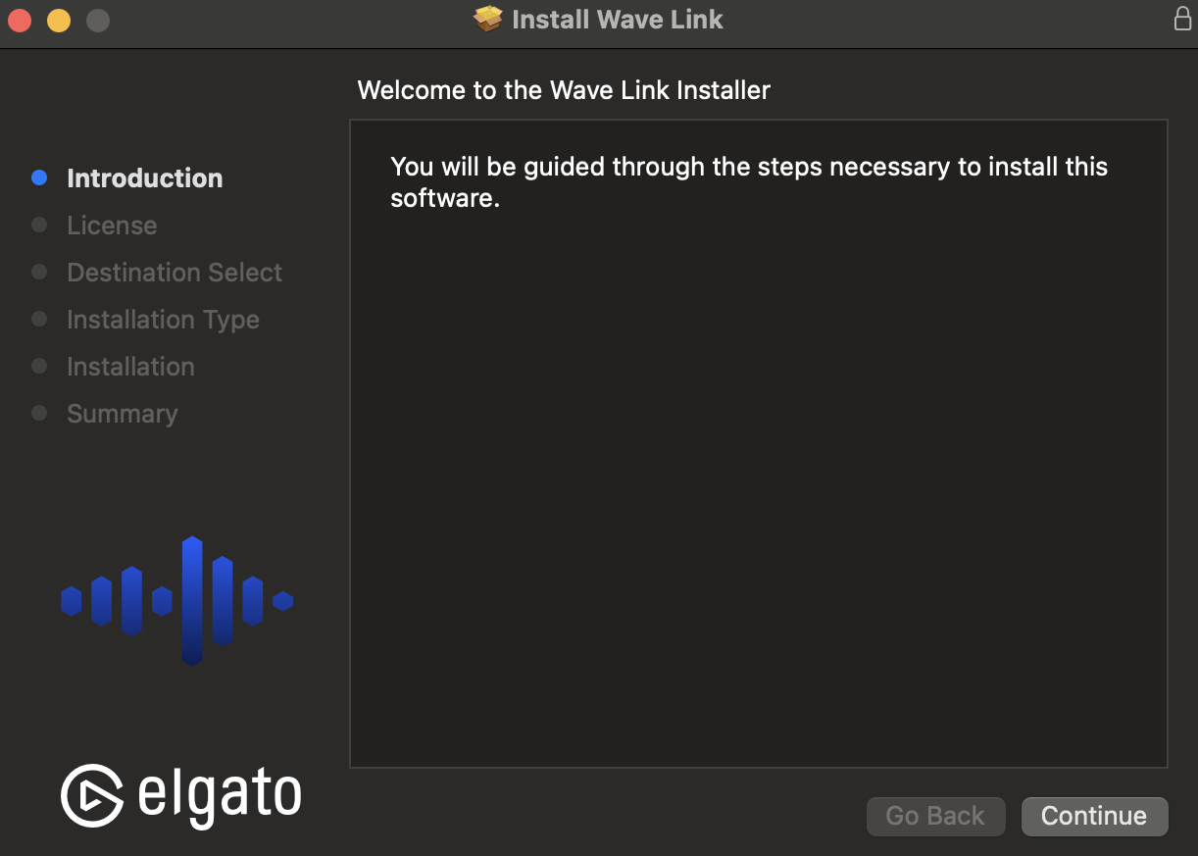
Task: Click the lock icon in title bar
Action: point(1182,19)
